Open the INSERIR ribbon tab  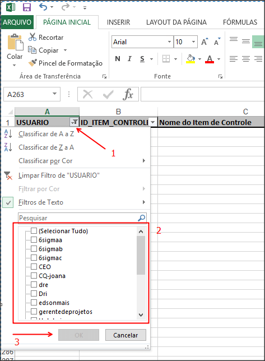click(x=118, y=22)
